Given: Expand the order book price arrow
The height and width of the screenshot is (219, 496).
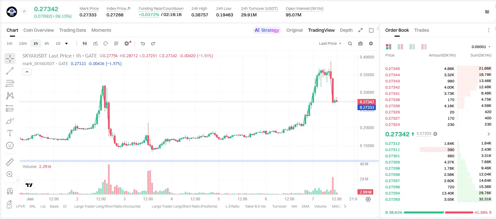Looking at the screenshot, I should pyautogui.click(x=489, y=134).
